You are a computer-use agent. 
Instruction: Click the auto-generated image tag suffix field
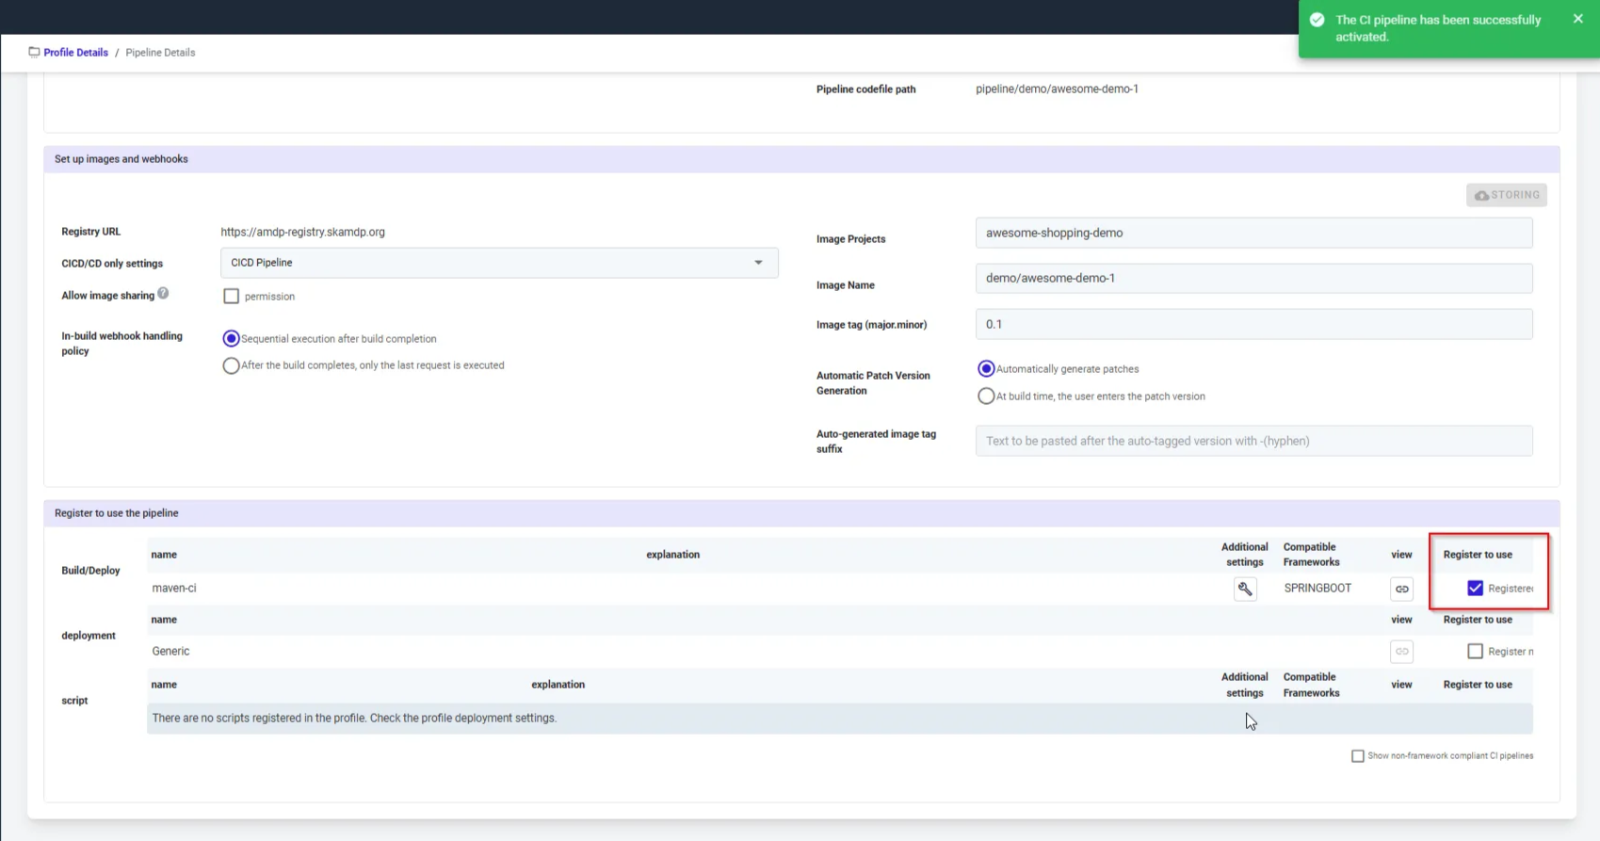[1253, 441]
